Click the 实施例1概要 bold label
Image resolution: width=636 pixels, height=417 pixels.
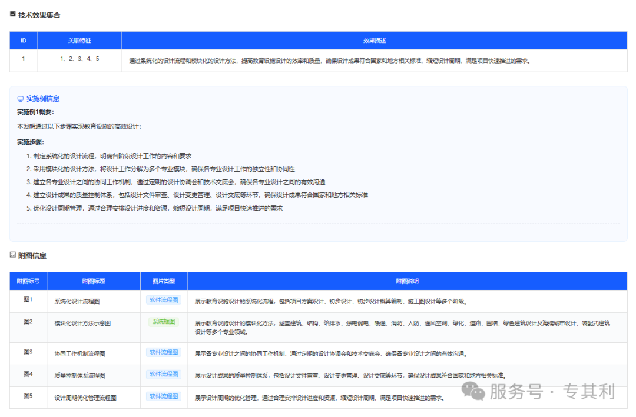36,112
